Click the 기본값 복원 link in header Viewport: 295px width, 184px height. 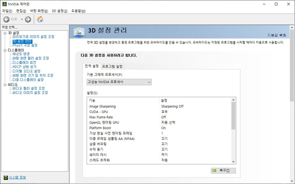click(x=276, y=35)
